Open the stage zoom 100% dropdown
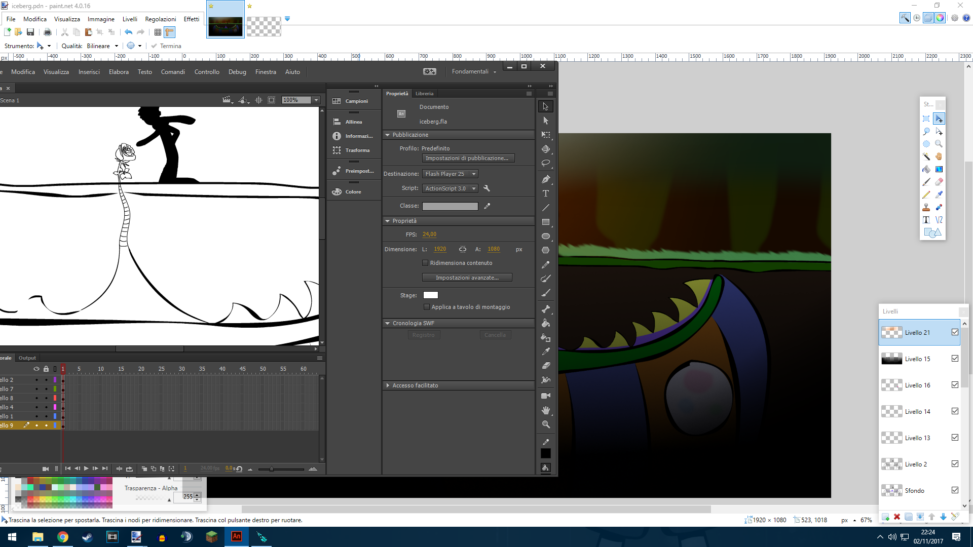Image resolution: width=973 pixels, height=547 pixels. pyautogui.click(x=316, y=100)
